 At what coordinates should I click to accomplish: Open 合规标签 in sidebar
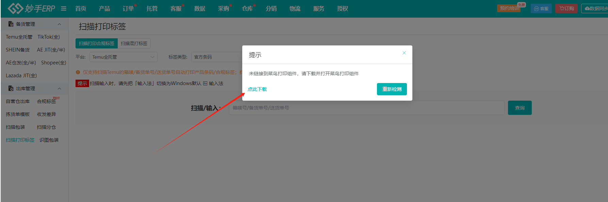(46, 101)
